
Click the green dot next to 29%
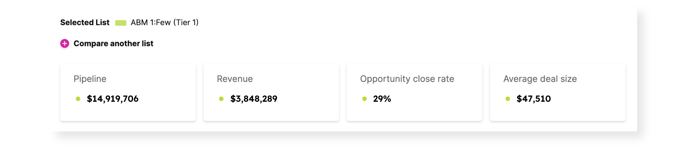click(364, 99)
